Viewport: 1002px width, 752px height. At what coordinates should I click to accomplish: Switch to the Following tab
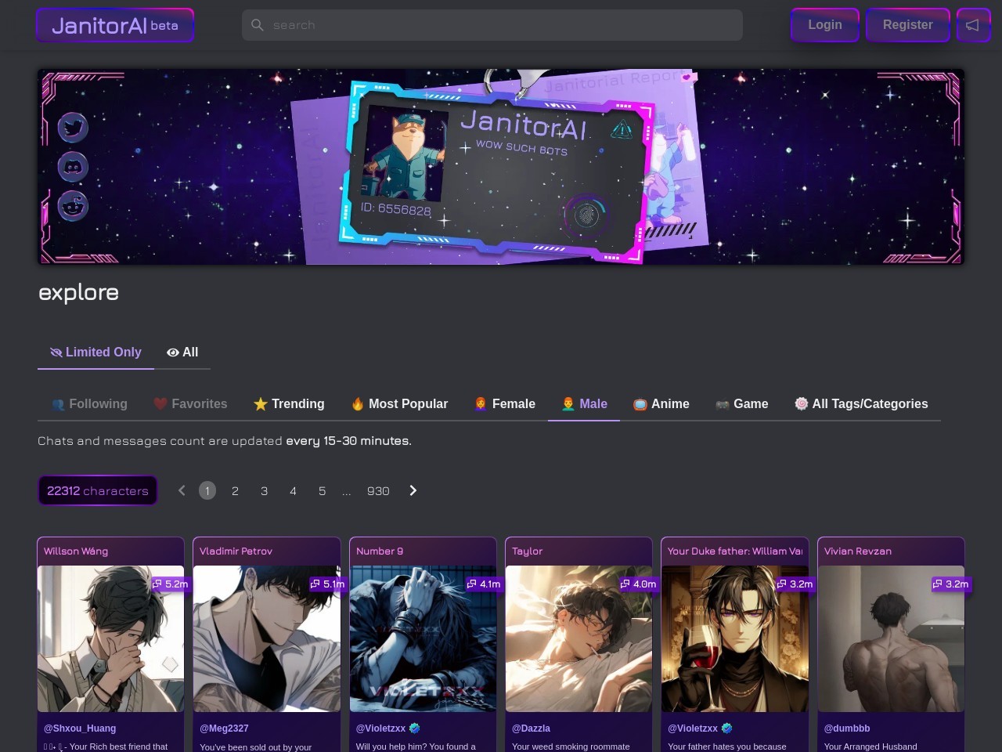[89, 404]
